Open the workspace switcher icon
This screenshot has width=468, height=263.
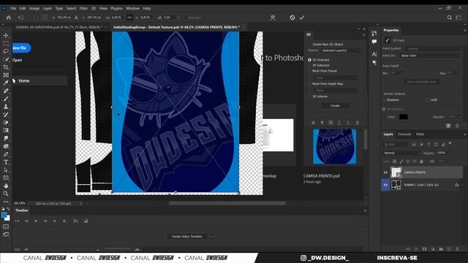click(458, 18)
